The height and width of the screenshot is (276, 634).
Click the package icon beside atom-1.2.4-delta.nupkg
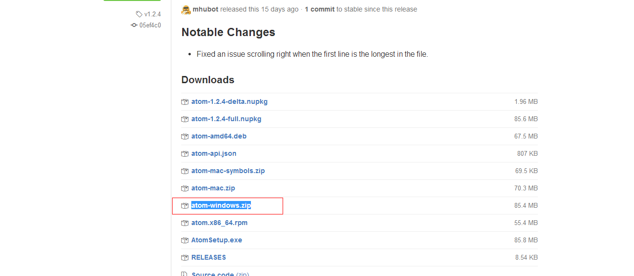pyautogui.click(x=185, y=102)
